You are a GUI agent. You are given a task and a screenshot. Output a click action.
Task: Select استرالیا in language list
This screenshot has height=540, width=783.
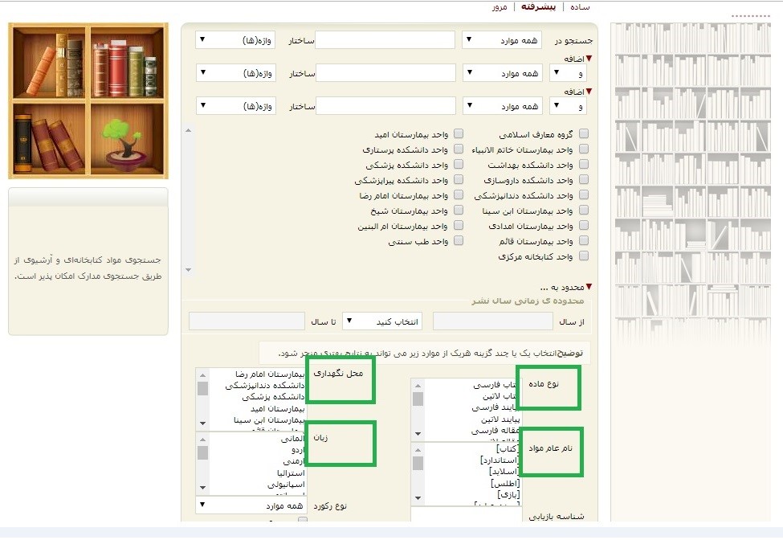click(291, 472)
